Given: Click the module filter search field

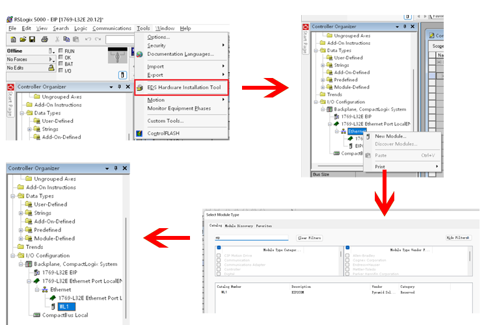Looking at the screenshot, I should pos(251,238).
